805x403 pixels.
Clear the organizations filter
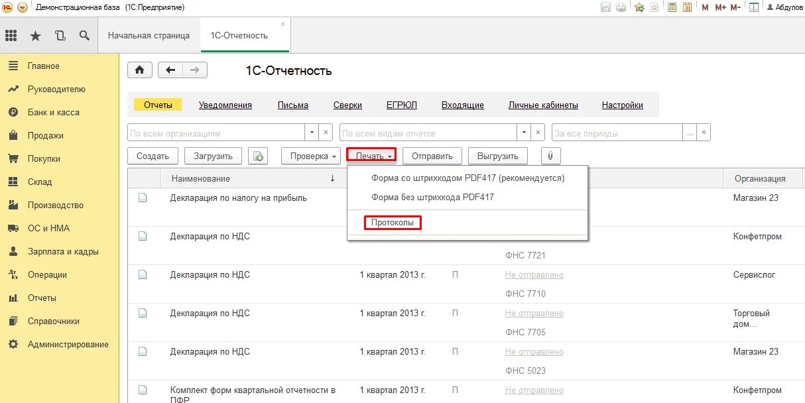point(326,133)
